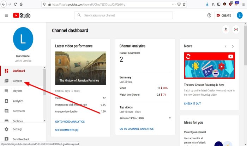Open the Creator Roundup news thumbnail

[209, 65]
